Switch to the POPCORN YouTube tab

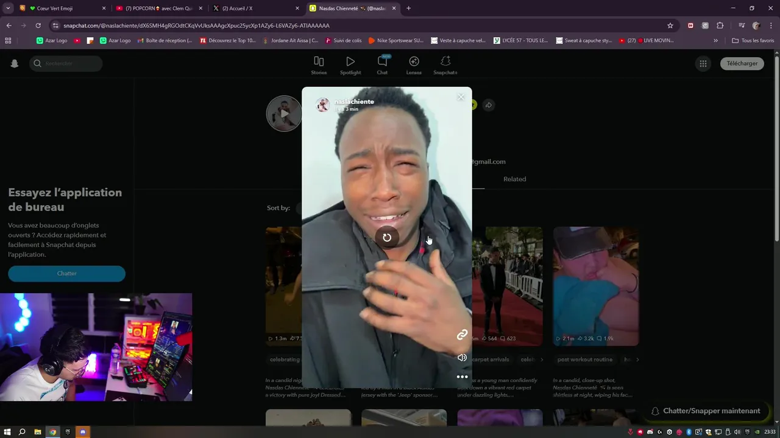(x=160, y=9)
